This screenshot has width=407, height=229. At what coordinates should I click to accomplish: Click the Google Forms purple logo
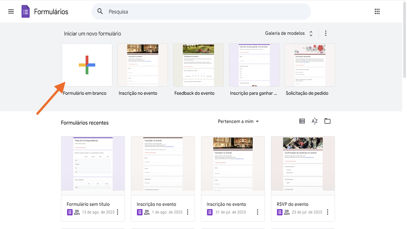[26, 11]
